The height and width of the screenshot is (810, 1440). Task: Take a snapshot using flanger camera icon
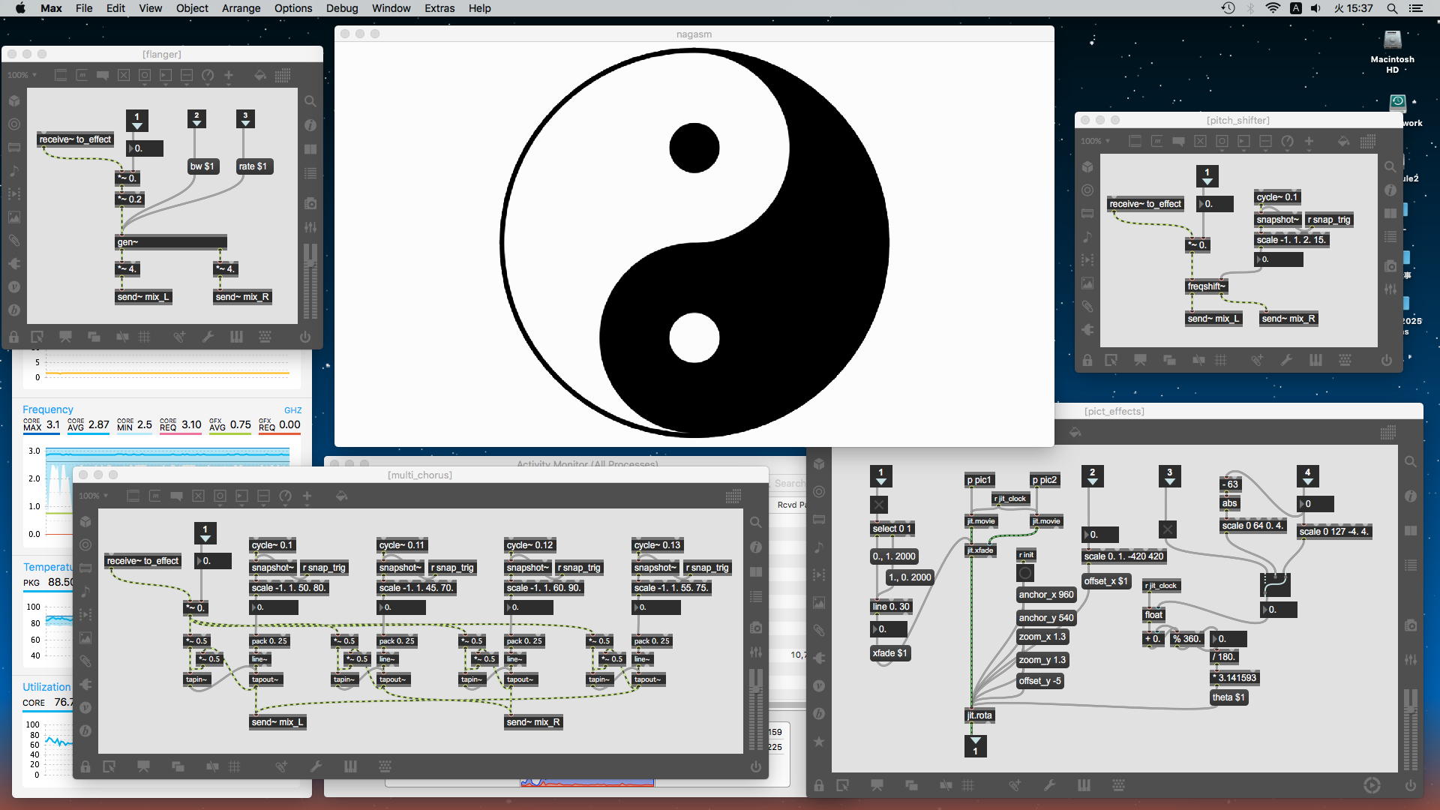coord(310,203)
